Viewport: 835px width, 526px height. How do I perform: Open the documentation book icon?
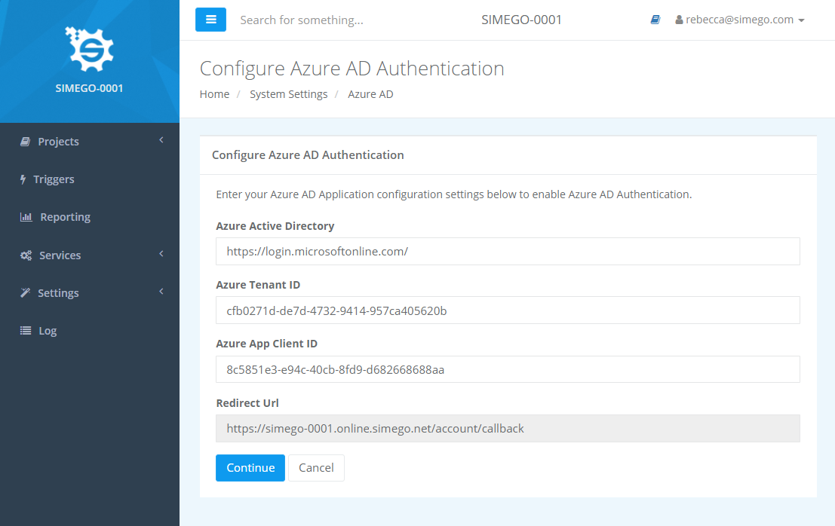(655, 20)
